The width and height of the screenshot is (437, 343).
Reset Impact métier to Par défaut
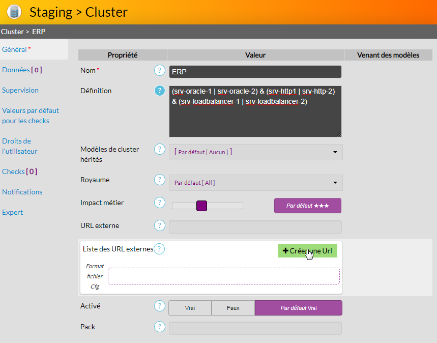(x=307, y=206)
